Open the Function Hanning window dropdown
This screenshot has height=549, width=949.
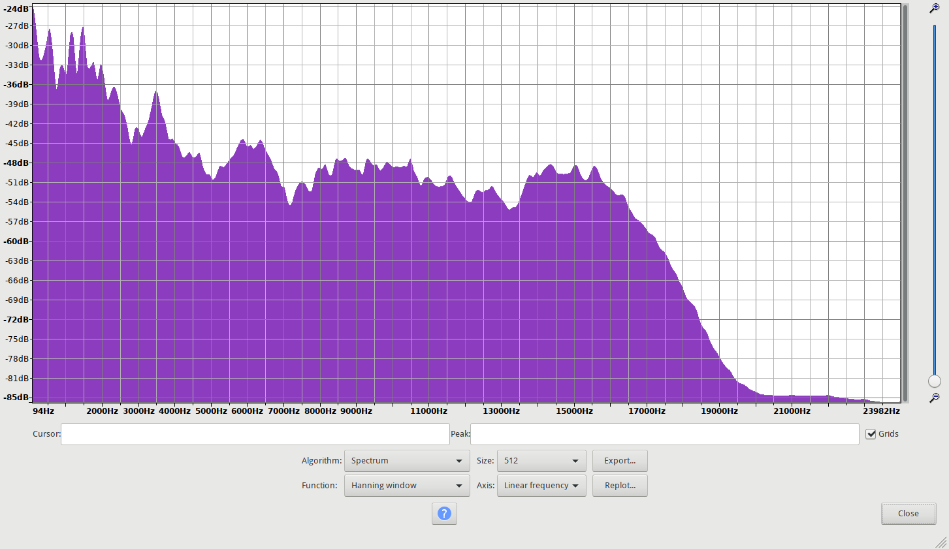pos(407,486)
